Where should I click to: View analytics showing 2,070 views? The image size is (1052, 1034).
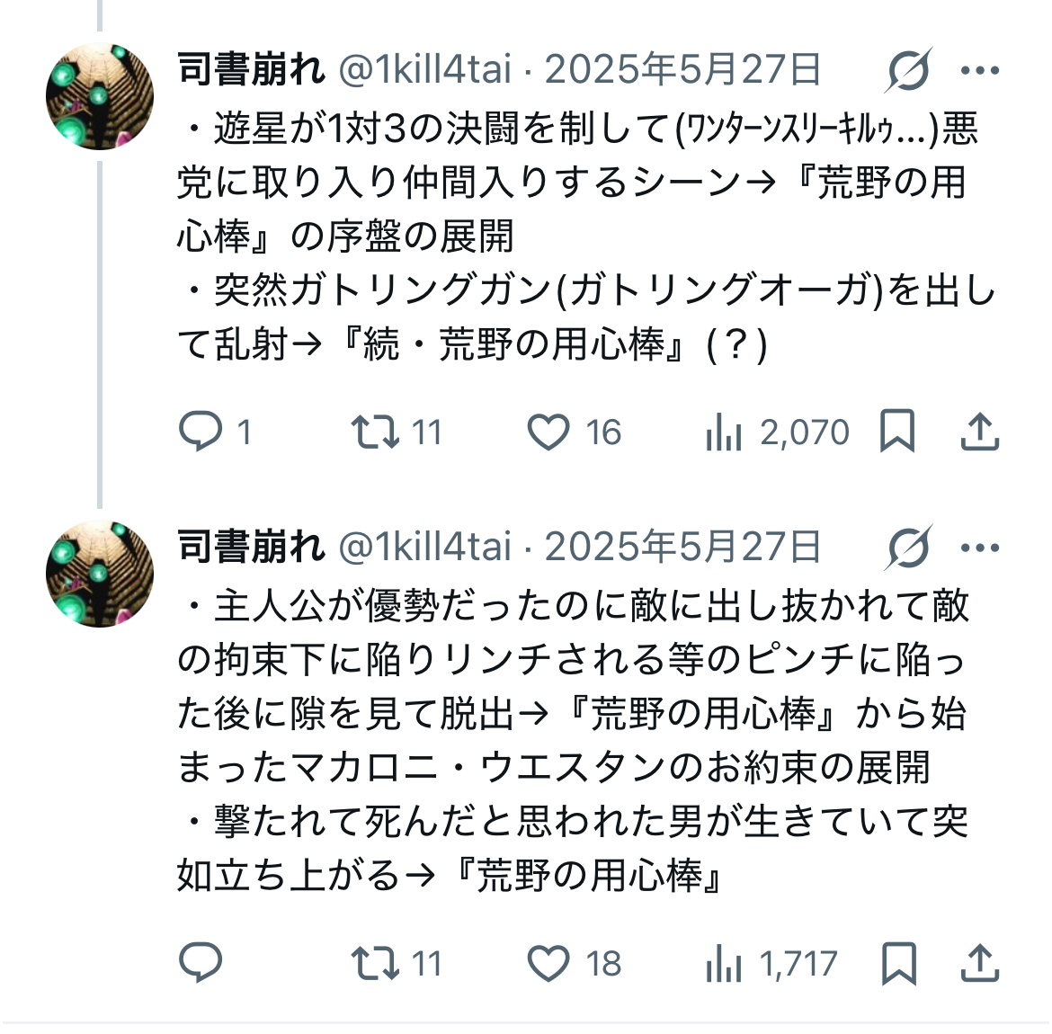724,432
